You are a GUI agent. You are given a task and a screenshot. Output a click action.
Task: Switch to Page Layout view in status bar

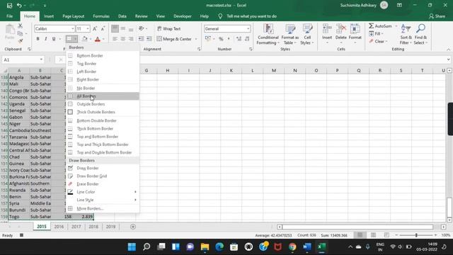(373, 235)
